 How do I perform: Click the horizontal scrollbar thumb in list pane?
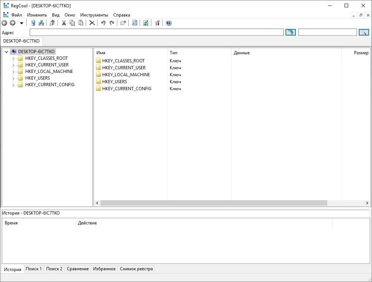tap(214, 203)
